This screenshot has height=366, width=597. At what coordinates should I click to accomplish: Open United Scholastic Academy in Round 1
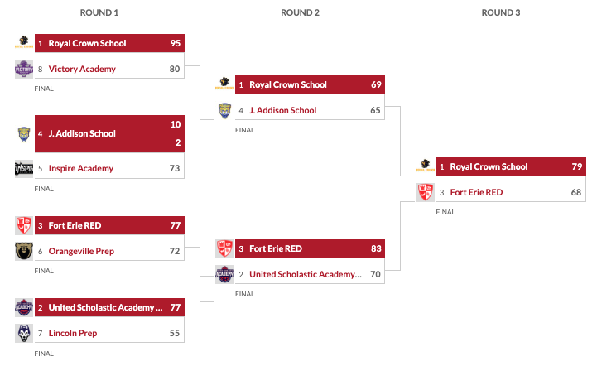coord(105,307)
